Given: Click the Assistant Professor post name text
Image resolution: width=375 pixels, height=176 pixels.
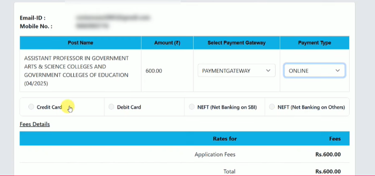Looking at the screenshot, I should pyautogui.click(x=76, y=71).
